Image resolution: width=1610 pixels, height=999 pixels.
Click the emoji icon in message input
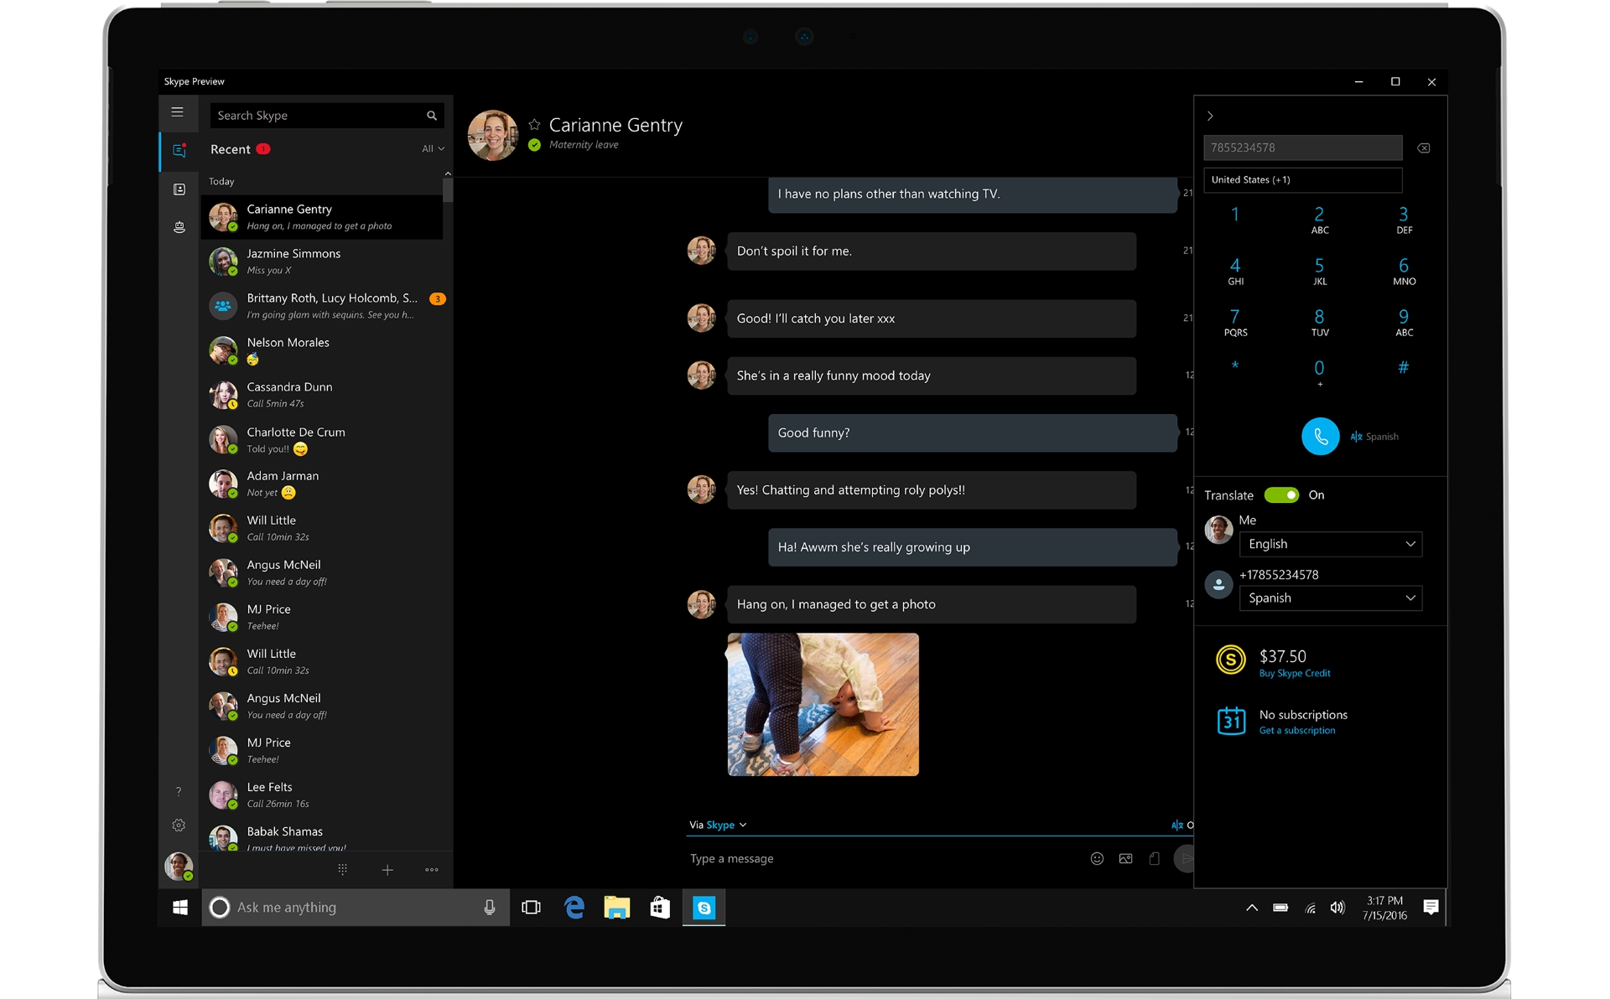tap(1096, 857)
